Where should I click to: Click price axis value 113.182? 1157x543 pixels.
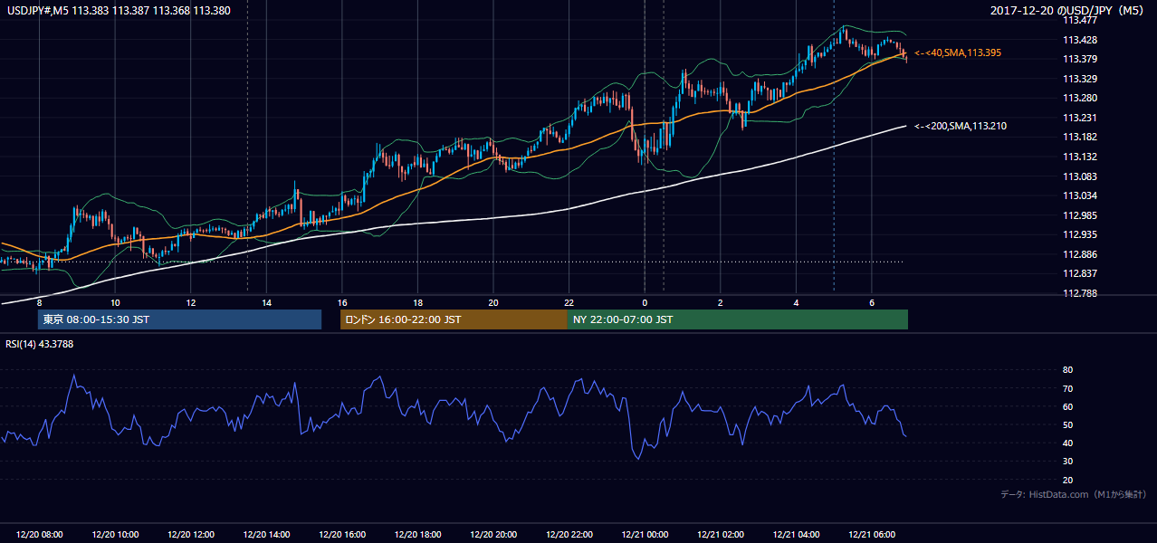pos(1080,137)
